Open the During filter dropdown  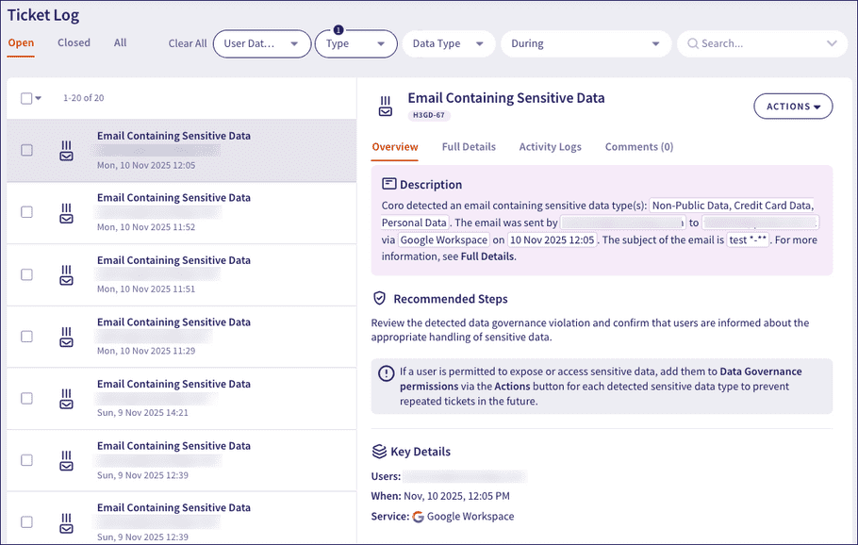[585, 43]
